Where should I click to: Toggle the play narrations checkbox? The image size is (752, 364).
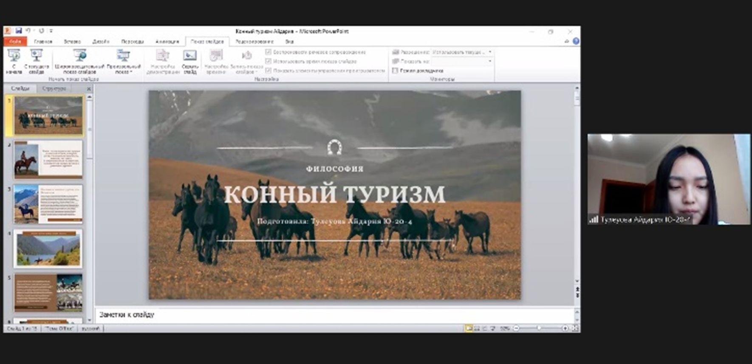pos(268,52)
